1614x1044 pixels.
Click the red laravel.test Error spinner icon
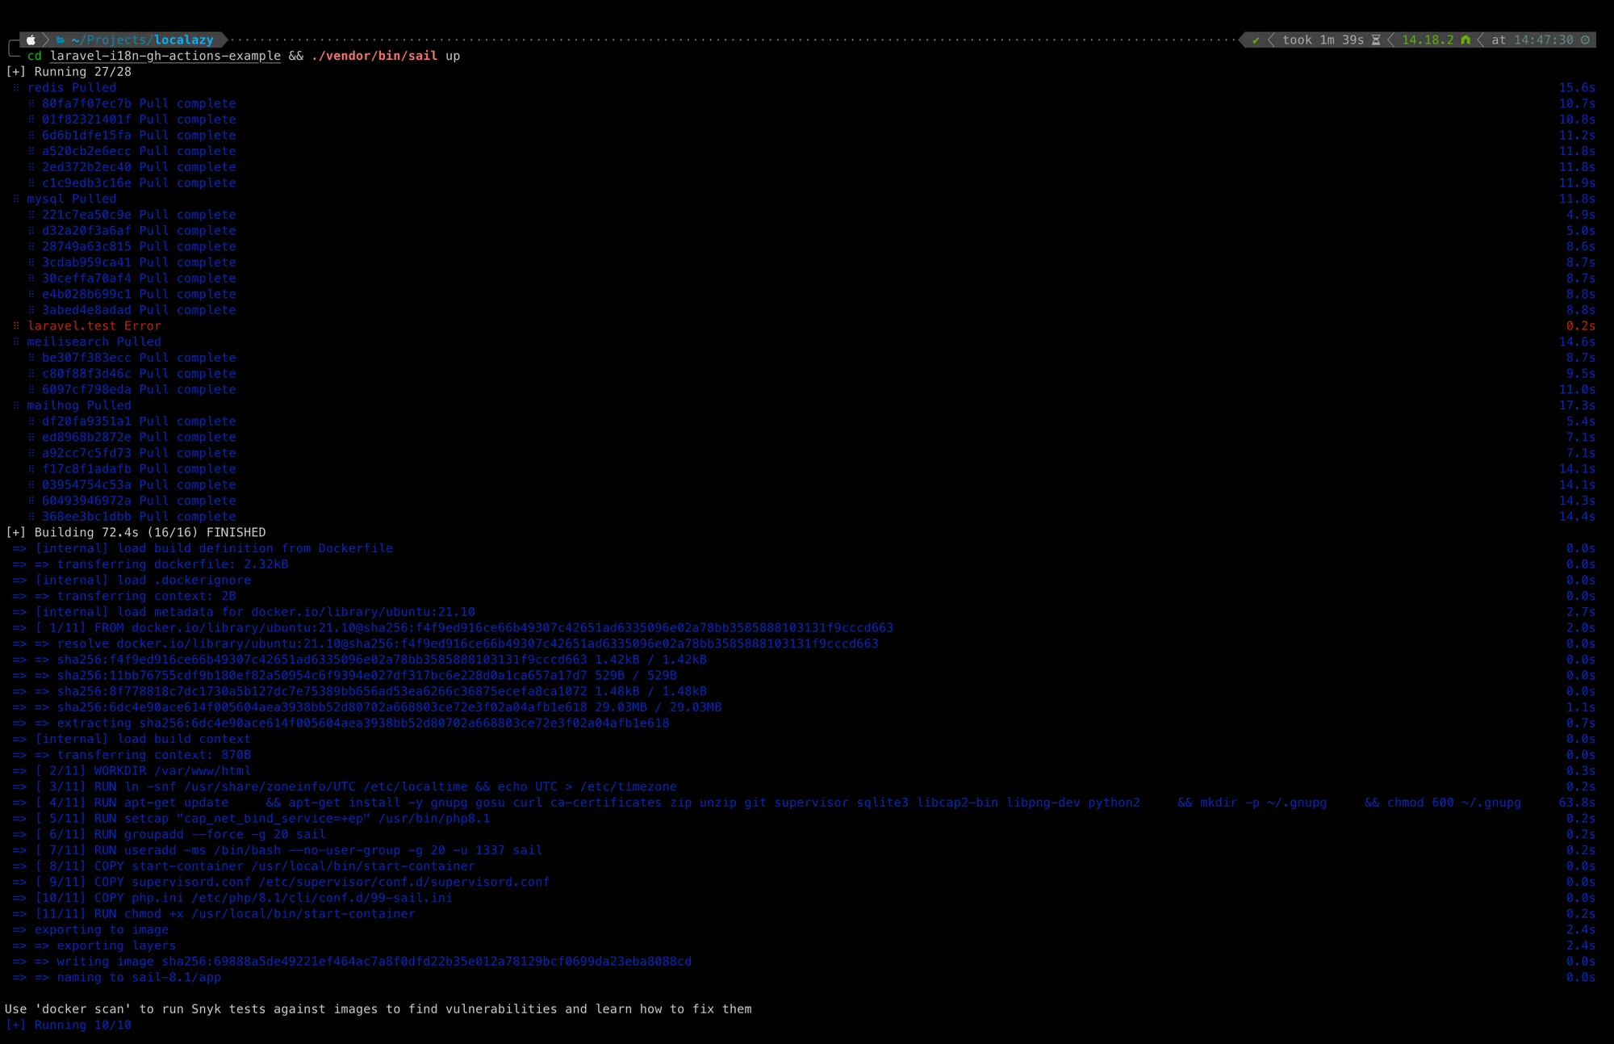16,326
